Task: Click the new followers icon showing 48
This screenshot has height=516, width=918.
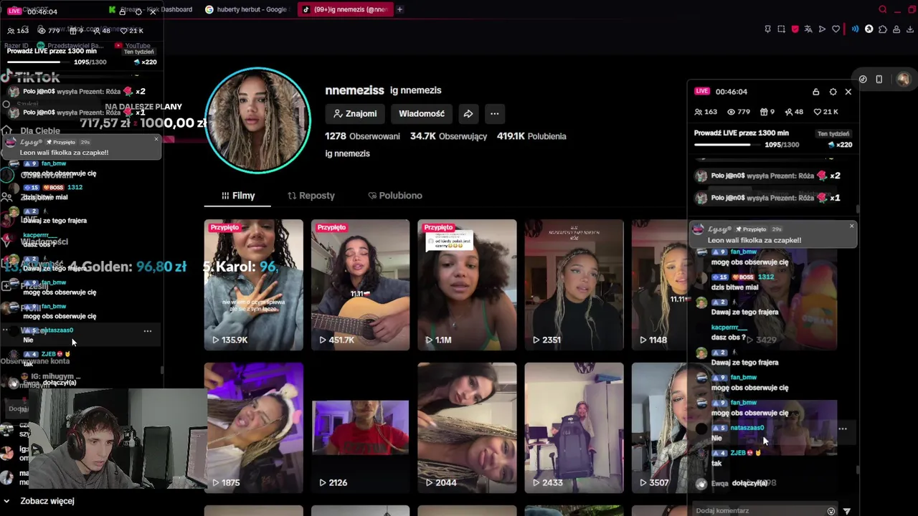Action: 789,112
